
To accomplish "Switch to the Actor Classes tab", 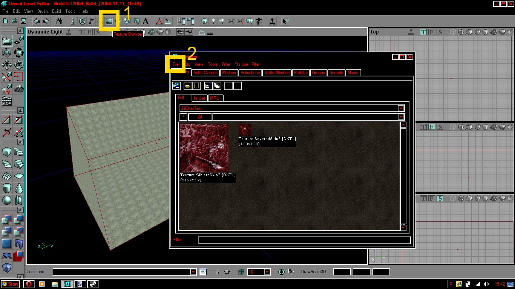I will (205, 73).
